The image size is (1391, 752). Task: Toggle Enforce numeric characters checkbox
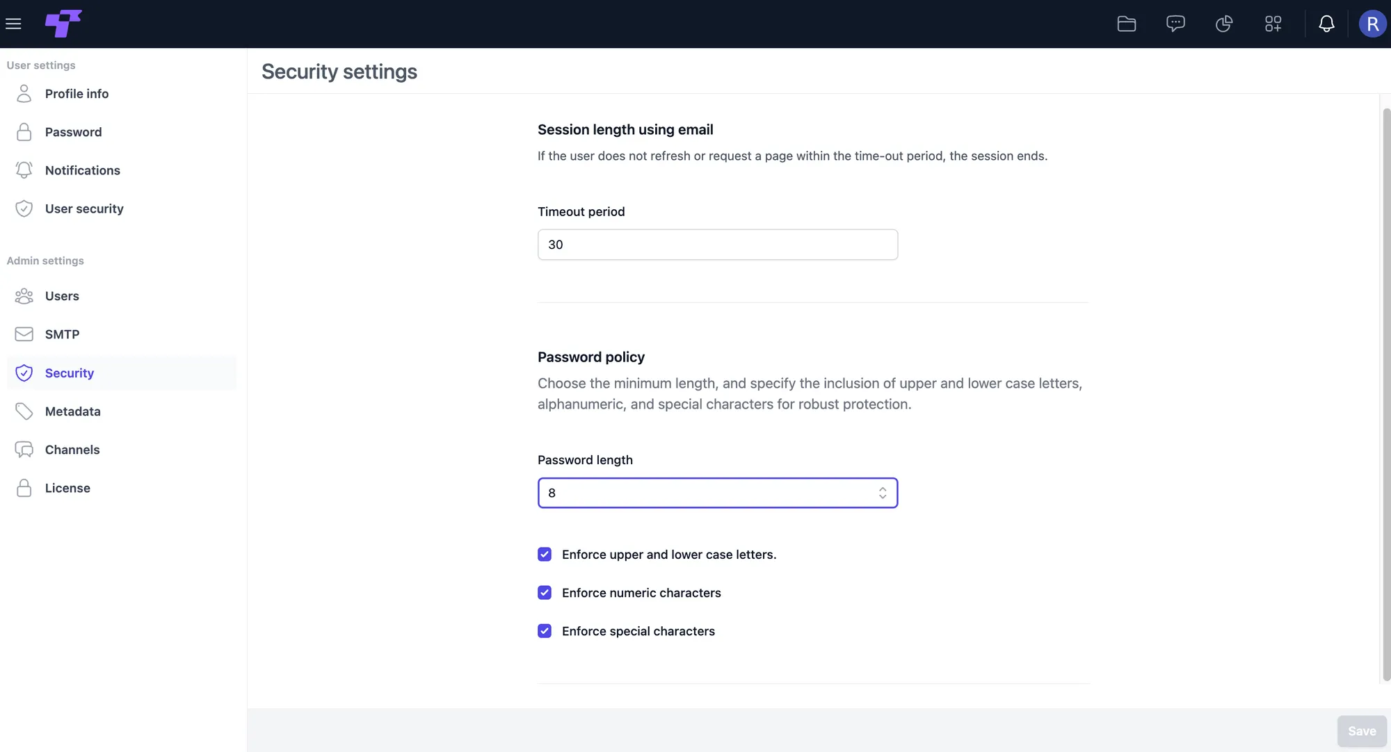(x=545, y=592)
